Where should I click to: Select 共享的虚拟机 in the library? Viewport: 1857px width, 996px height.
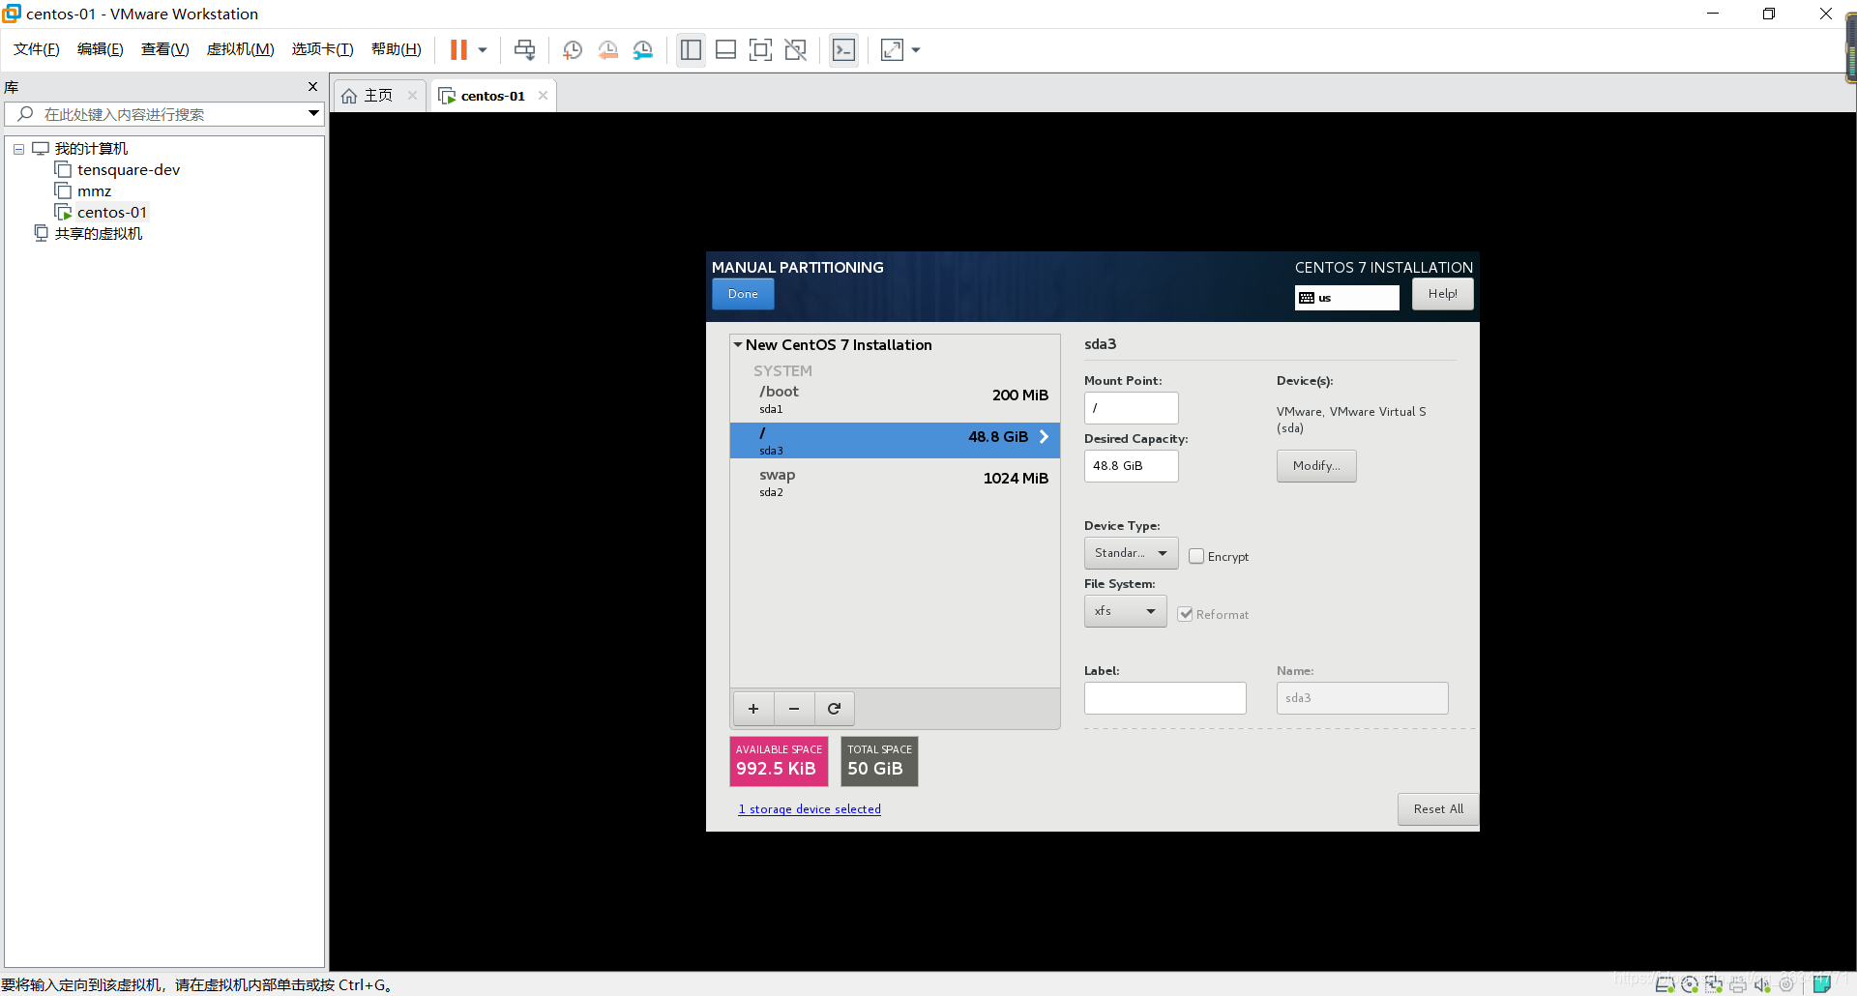coord(98,234)
